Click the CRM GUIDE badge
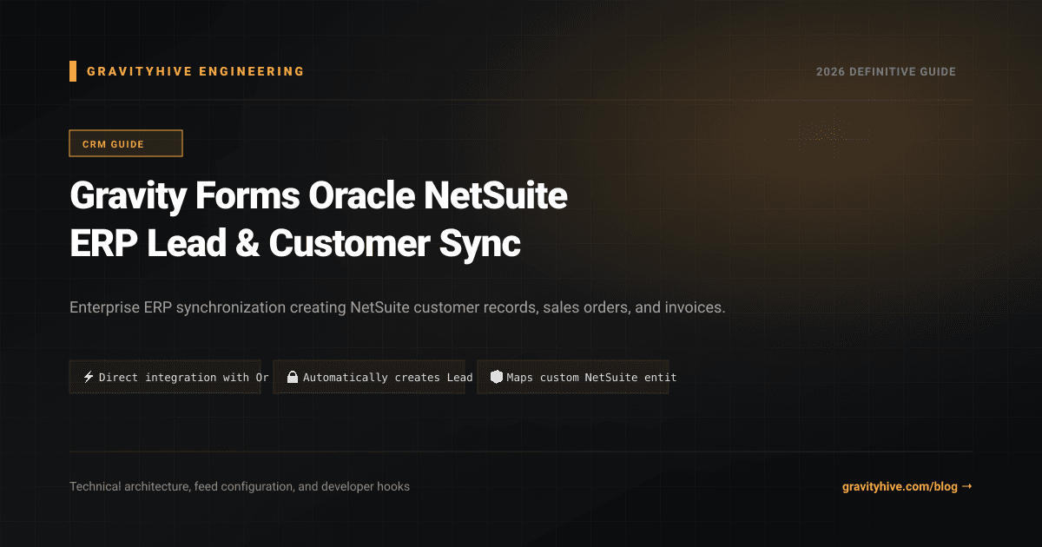Viewport: 1042px width, 547px height. coord(126,143)
